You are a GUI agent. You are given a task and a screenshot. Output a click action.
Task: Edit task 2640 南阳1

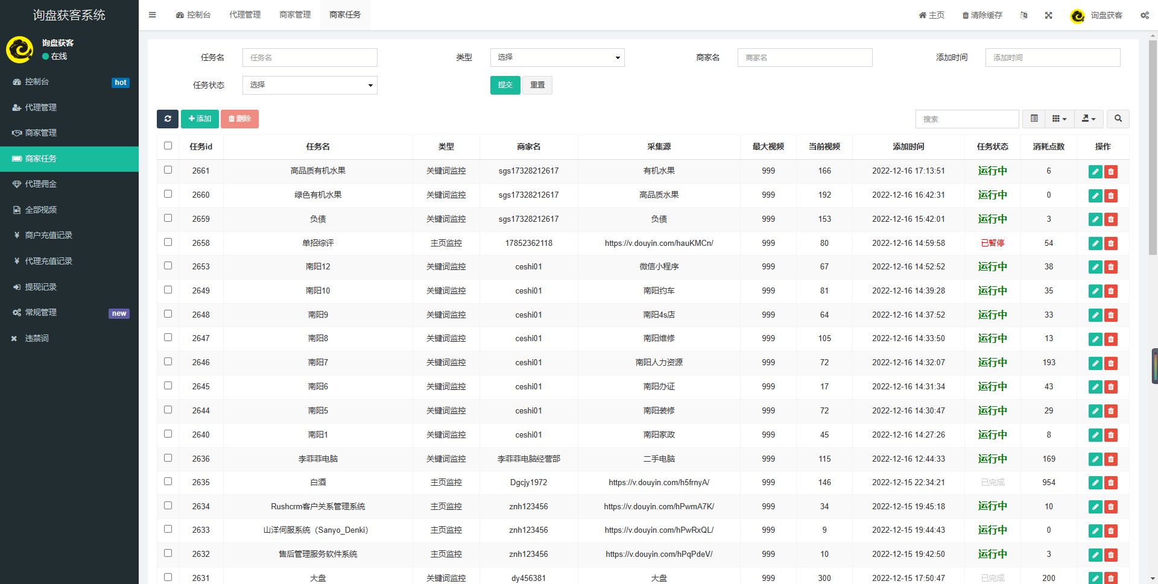pyautogui.click(x=1095, y=435)
